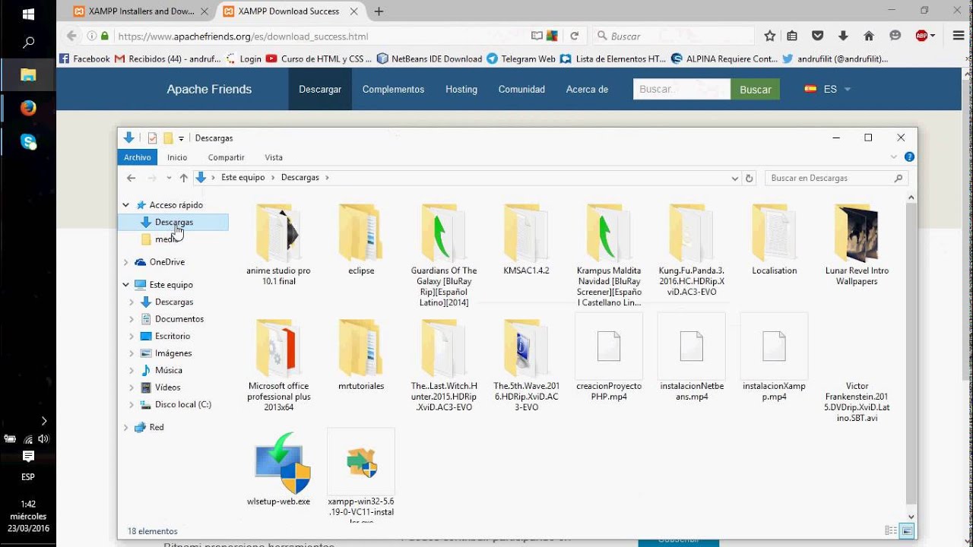The image size is (973, 547).
Task: Select The.Last.Witch.Hunter folder
Action: pyautogui.click(x=444, y=366)
